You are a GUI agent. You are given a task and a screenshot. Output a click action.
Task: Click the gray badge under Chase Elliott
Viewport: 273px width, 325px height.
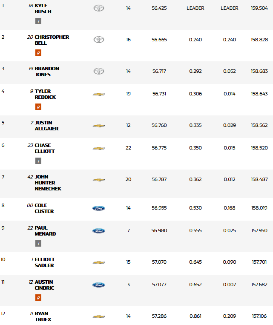[x=38, y=161]
